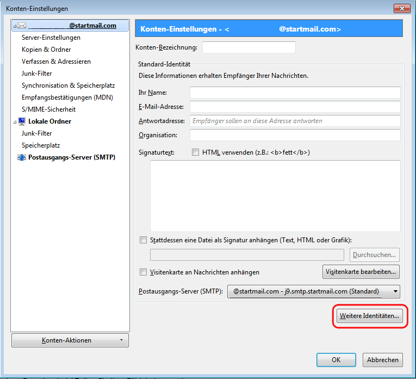Screen dimensions: 416x379
Task: Click the Postausgangs-Server SMTP icon
Action: [22, 157]
